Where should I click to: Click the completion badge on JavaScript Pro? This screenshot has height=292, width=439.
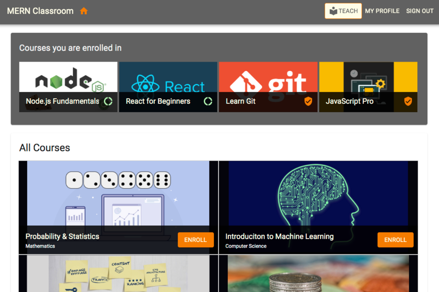click(x=408, y=101)
